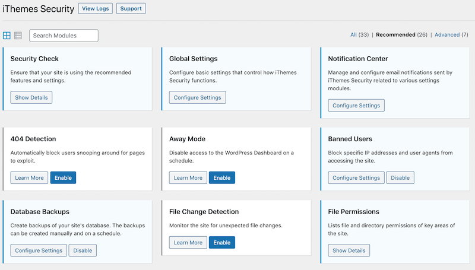Configure Settings for Database Backups
This screenshot has height=270, width=475.
click(39, 250)
